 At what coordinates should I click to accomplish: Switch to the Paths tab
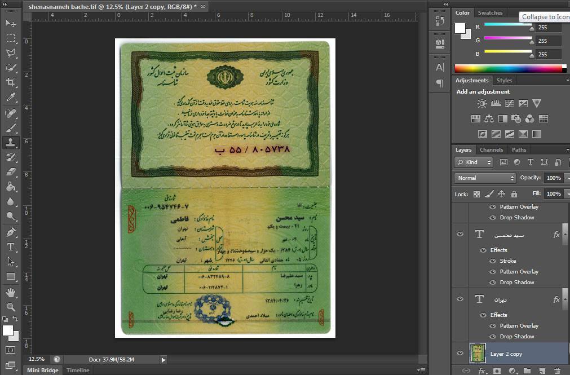[519, 150]
